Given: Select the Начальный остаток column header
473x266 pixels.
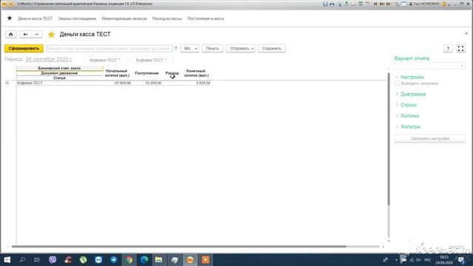Looking at the screenshot, I should 117,73.
